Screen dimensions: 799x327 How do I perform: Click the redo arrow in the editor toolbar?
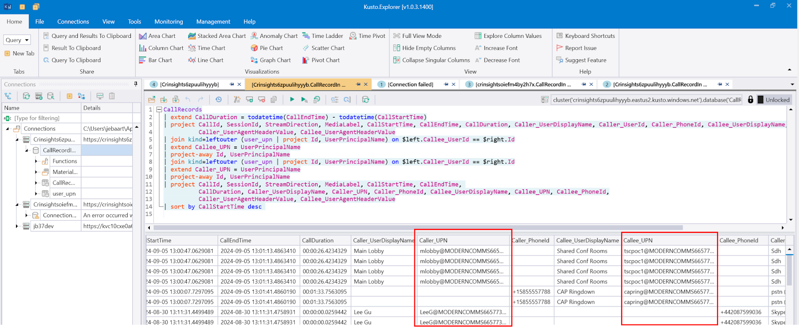tap(200, 100)
